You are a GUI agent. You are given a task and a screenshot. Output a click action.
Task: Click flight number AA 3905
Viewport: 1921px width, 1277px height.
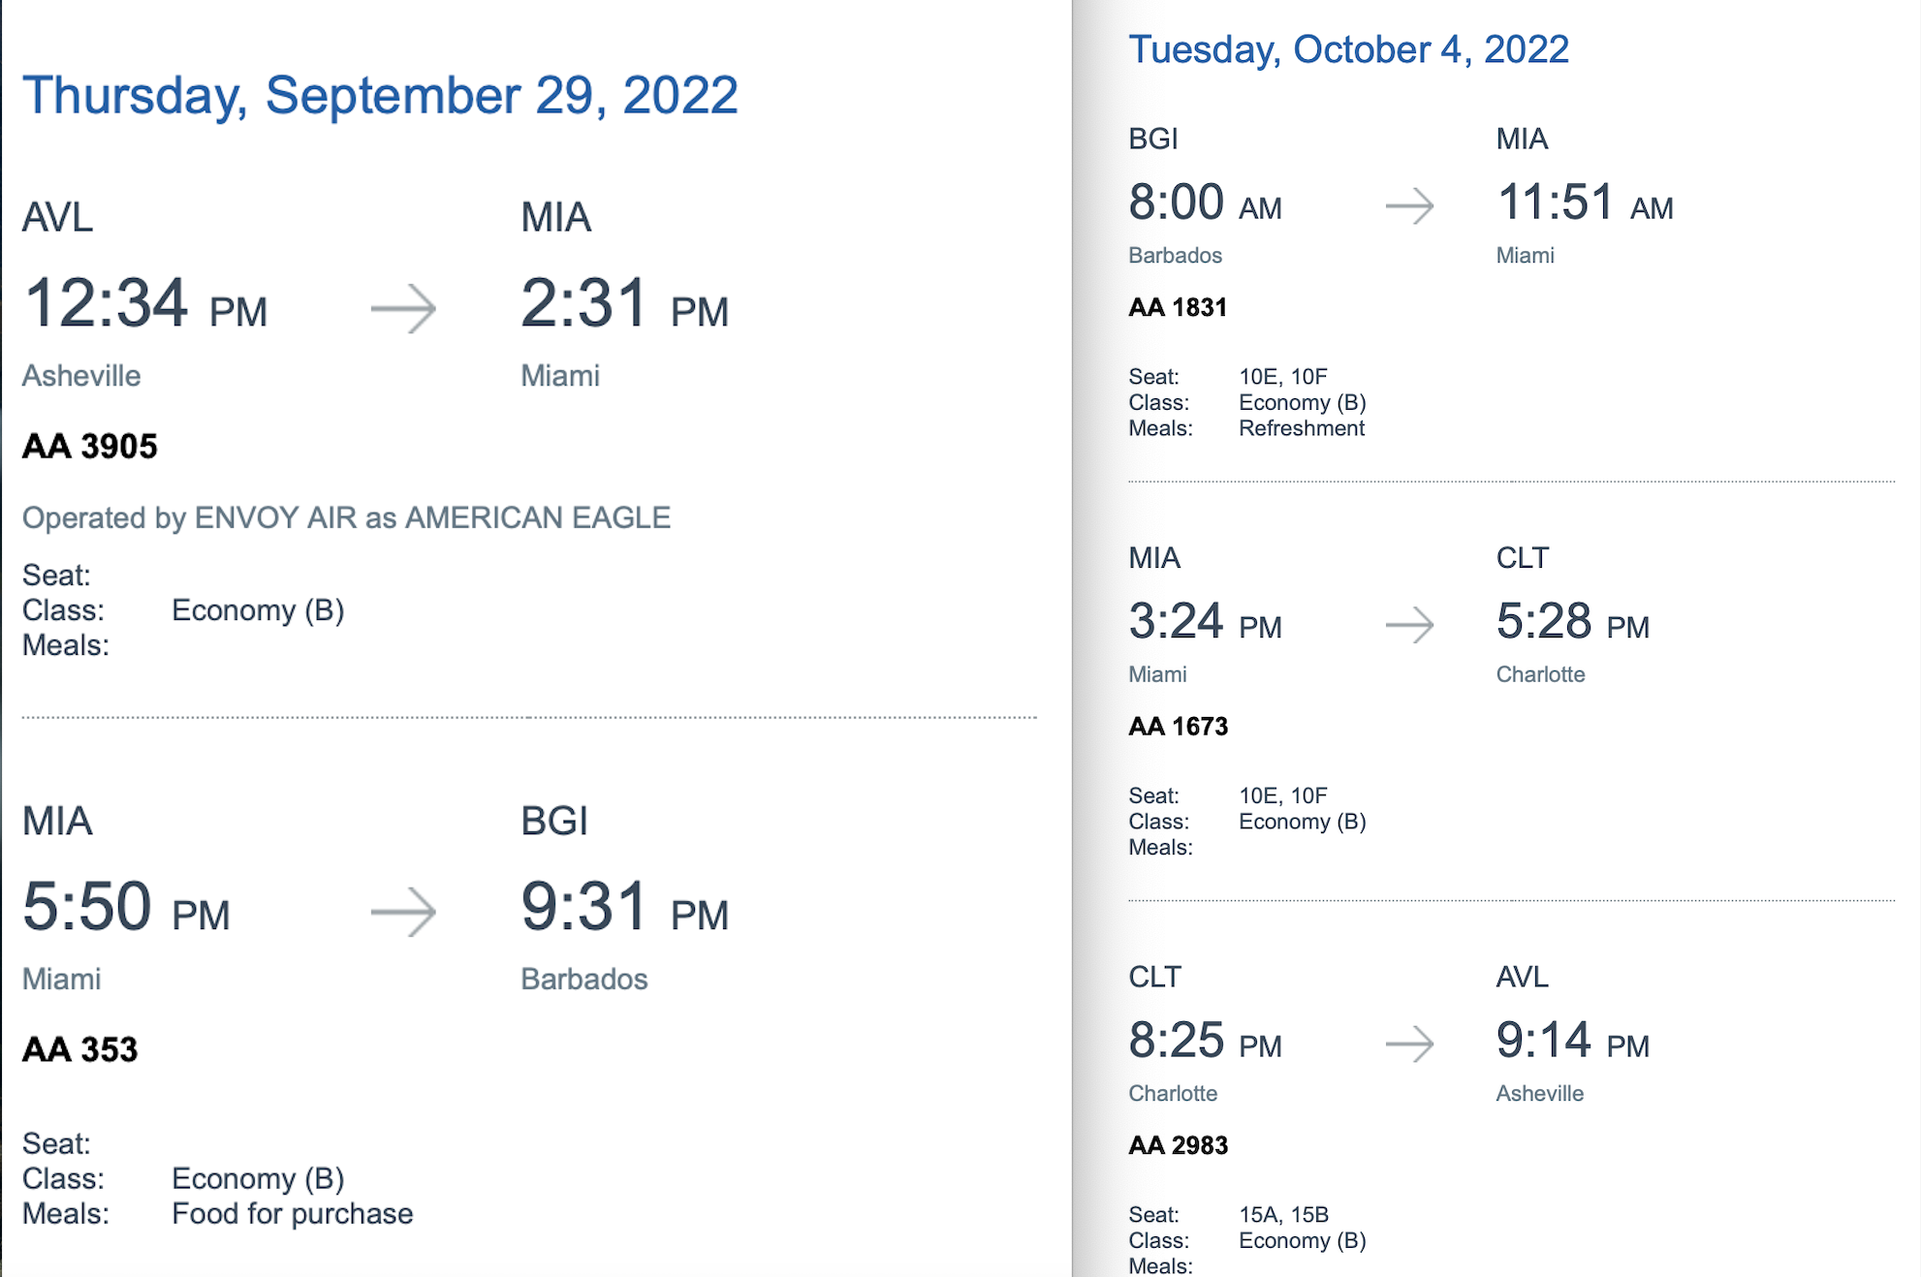tap(90, 447)
